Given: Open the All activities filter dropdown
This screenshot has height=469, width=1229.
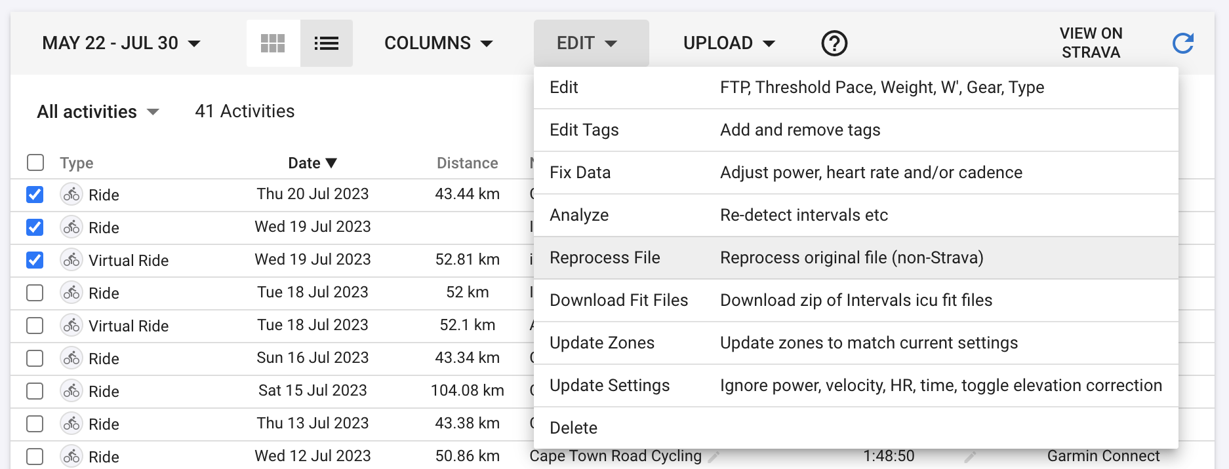Looking at the screenshot, I should (98, 111).
